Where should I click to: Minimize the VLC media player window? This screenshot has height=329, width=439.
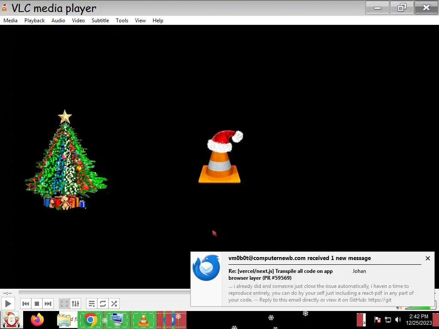(377, 8)
